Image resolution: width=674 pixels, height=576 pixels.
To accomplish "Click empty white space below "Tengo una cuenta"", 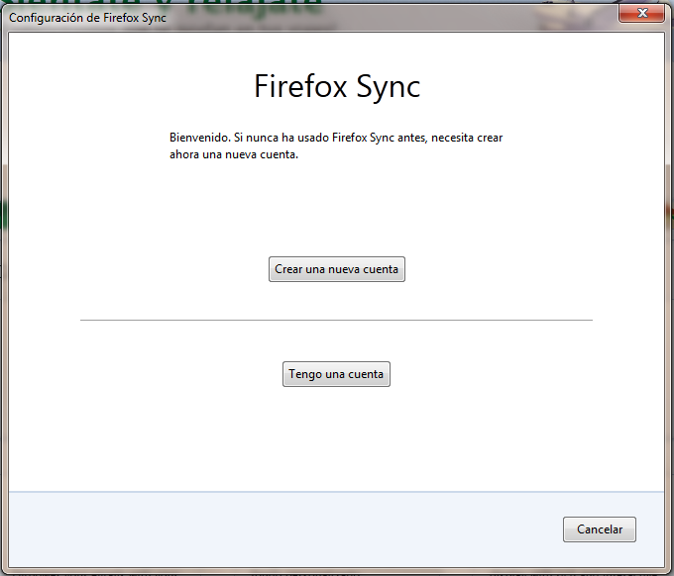I will [x=336, y=435].
